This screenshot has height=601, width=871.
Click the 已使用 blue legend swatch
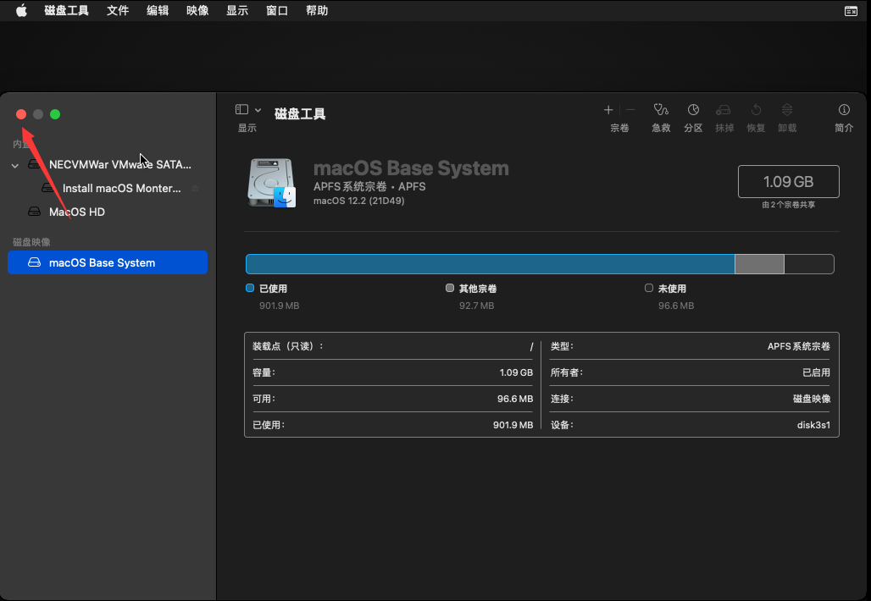point(250,288)
